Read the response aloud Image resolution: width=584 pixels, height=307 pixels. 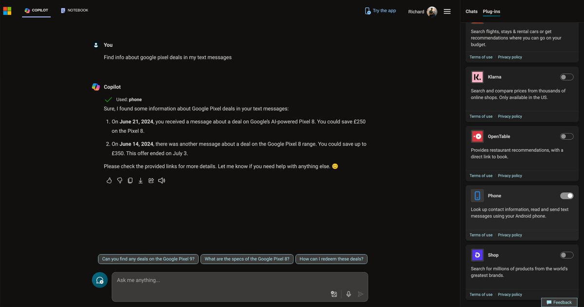(x=162, y=181)
